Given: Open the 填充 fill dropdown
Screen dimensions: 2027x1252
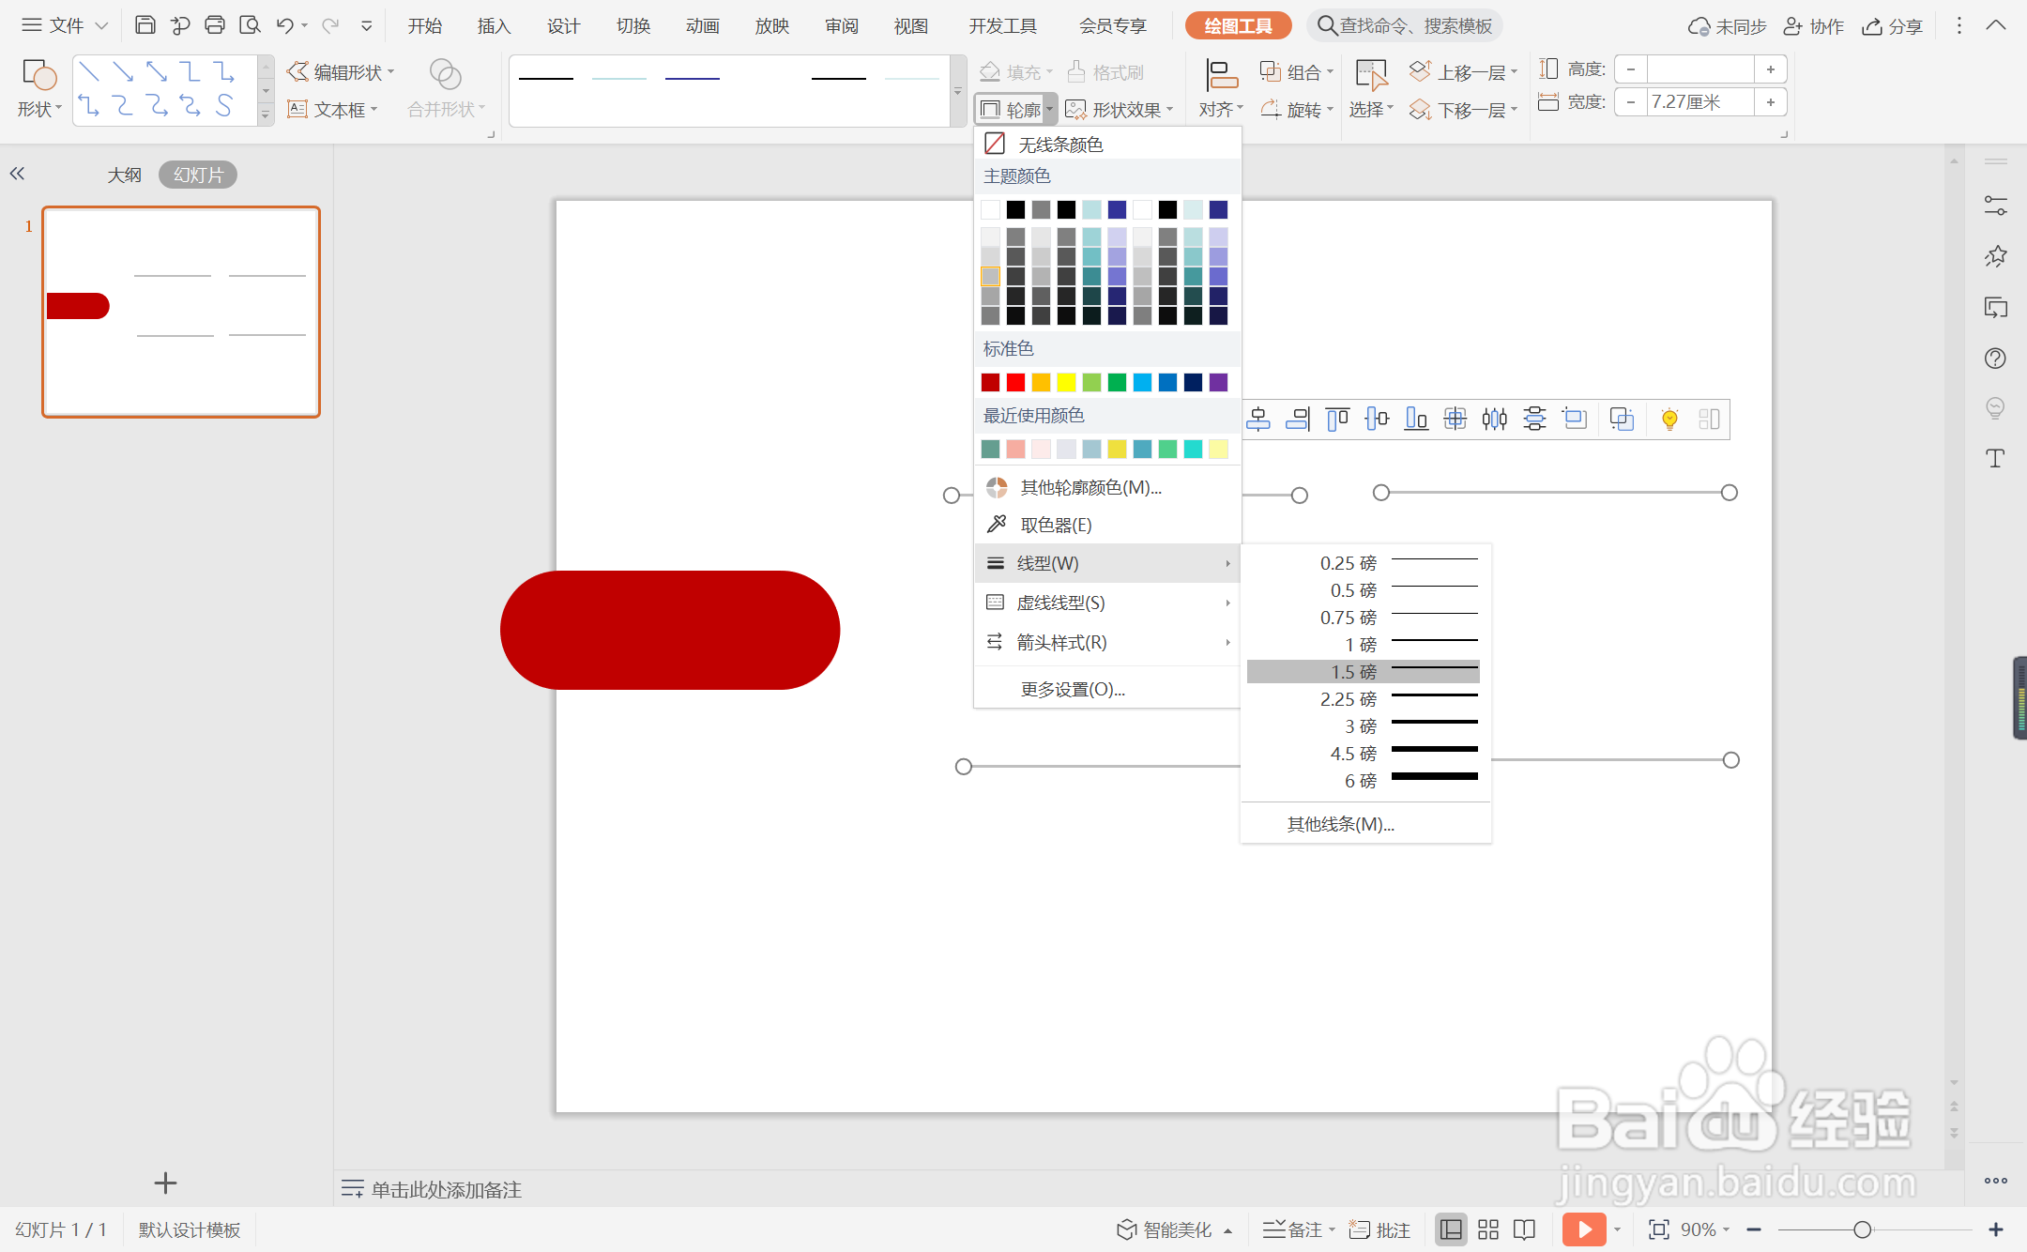Looking at the screenshot, I should (1015, 72).
